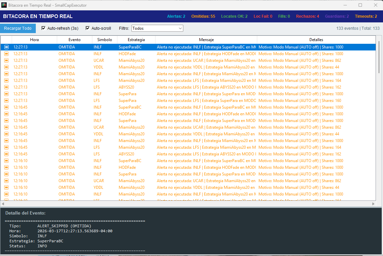Click skip icon of 12:27:13 INLF SuperPara row
The width and height of the screenshot is (383, 256).
point(6,94)
